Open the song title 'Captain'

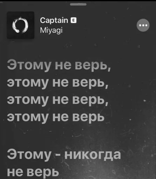coord(54,21)
